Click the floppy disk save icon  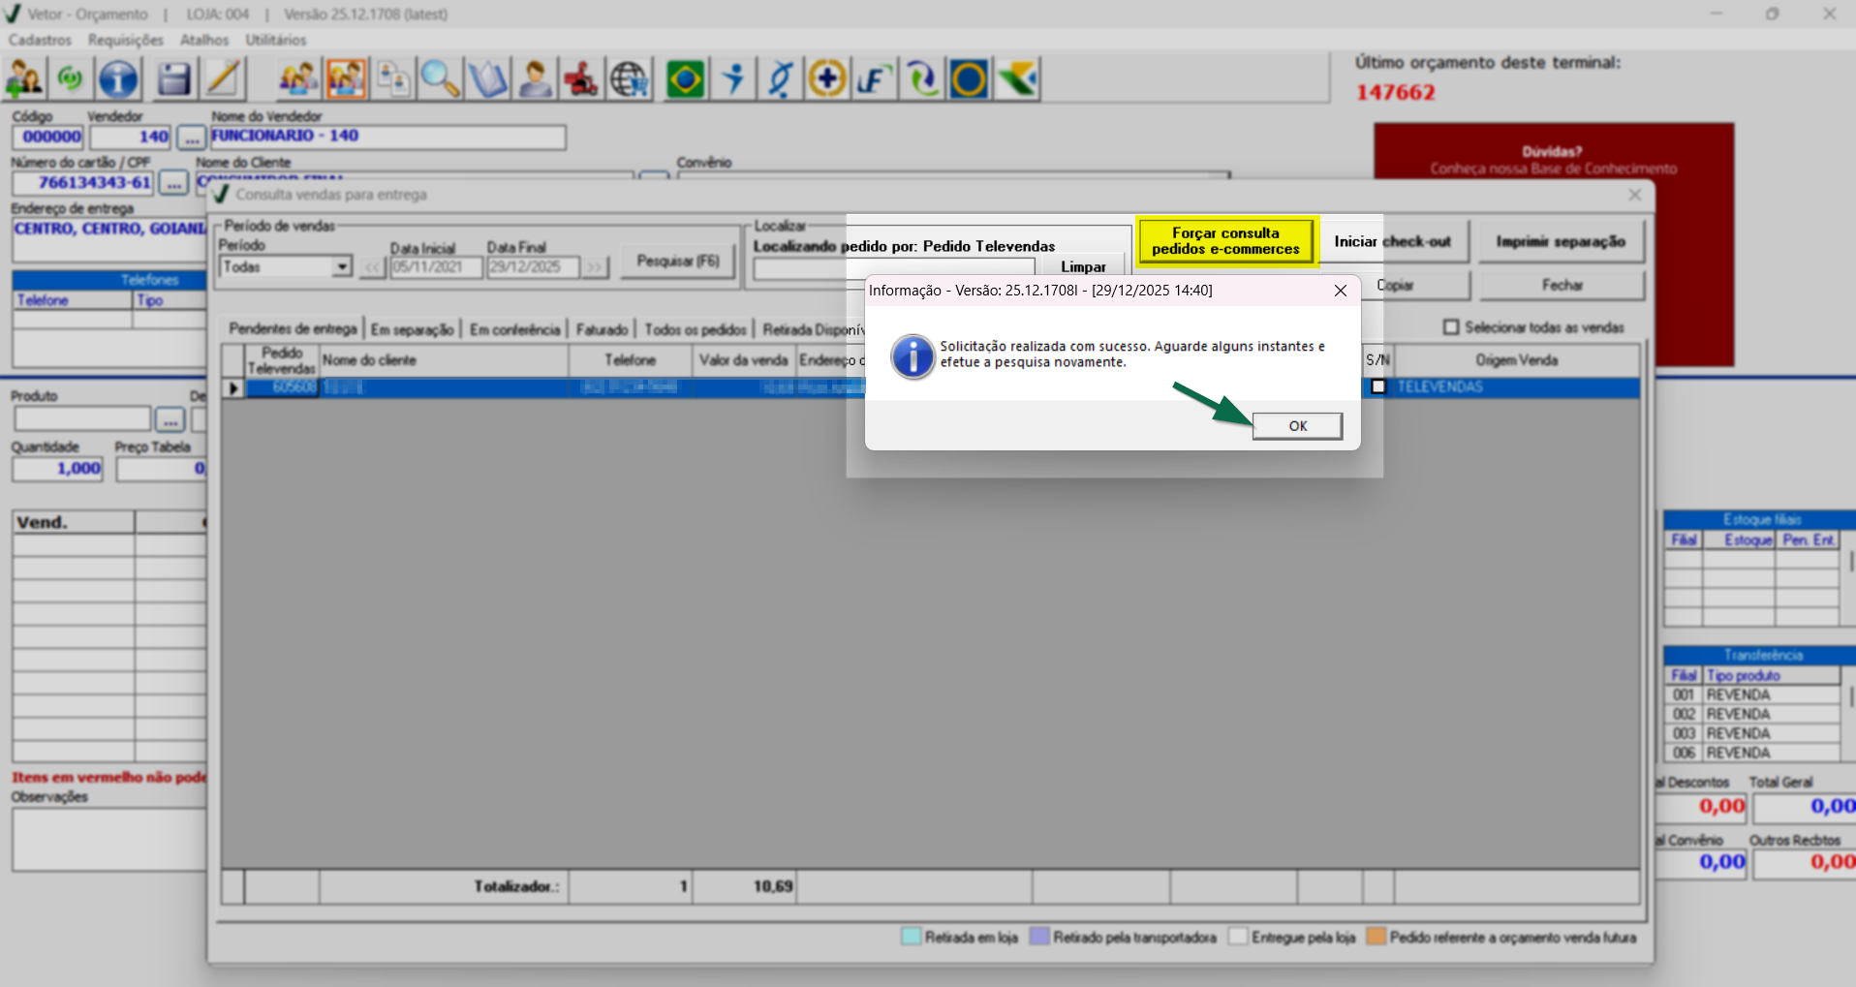click(173, 79)
